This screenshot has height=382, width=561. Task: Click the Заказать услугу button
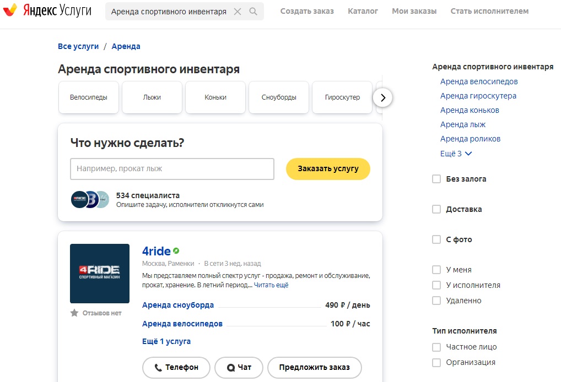[x=328, y=168]
